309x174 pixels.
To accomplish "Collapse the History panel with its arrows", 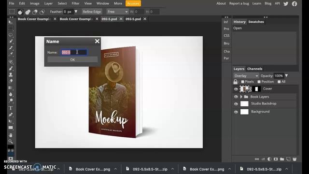I will [266, 17].
